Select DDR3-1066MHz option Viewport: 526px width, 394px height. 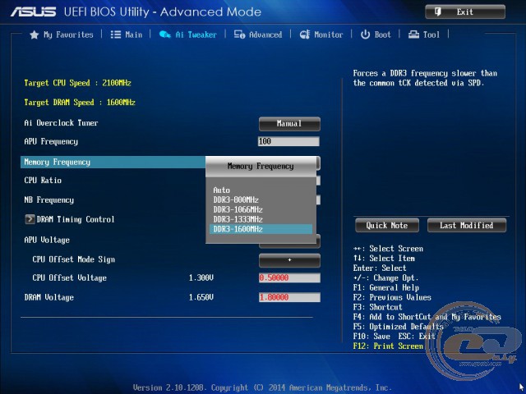[238, 209]
